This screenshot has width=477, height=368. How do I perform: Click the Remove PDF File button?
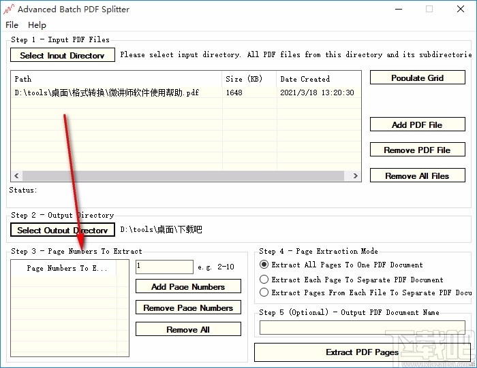click(x=417, y=150)
